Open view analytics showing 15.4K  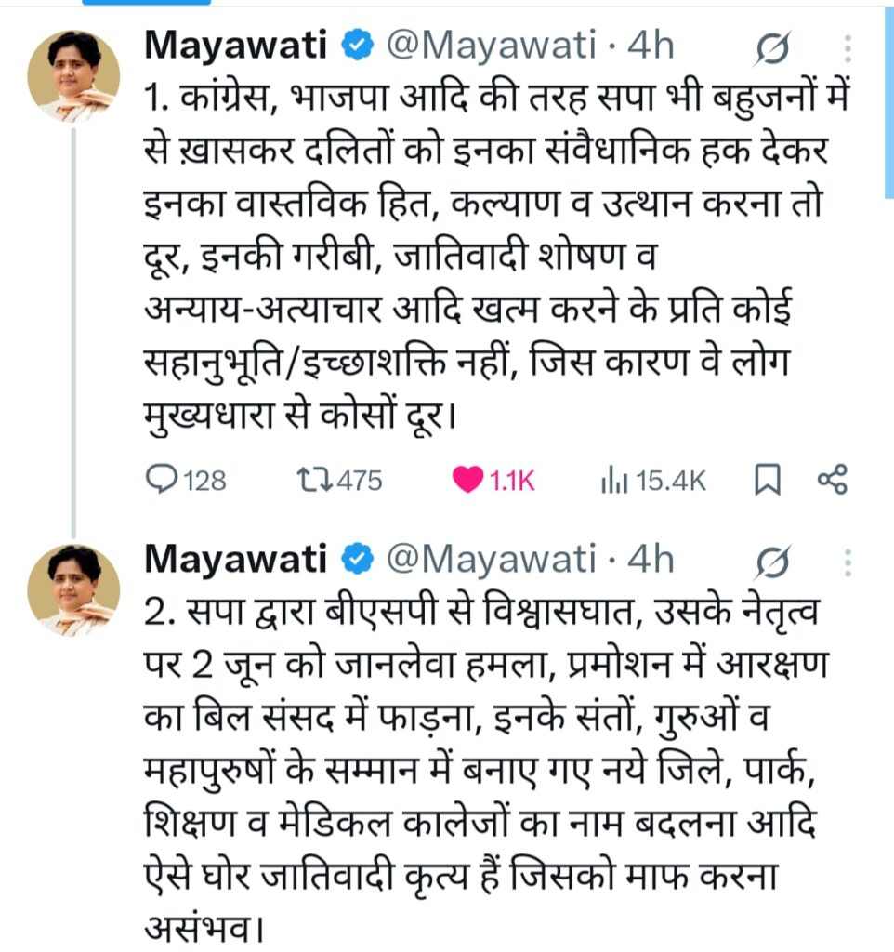click(x=614, y=481)
